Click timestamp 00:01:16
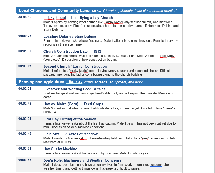This screenshot has height=173, width=215. click(25, 66)
